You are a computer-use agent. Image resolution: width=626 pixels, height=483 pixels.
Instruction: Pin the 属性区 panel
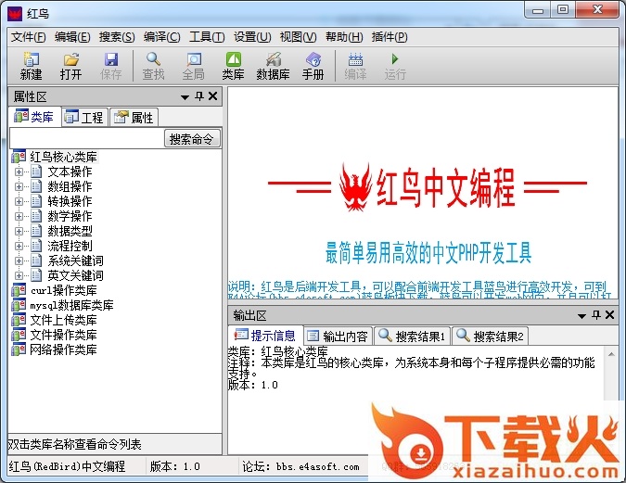coord(199,96)
